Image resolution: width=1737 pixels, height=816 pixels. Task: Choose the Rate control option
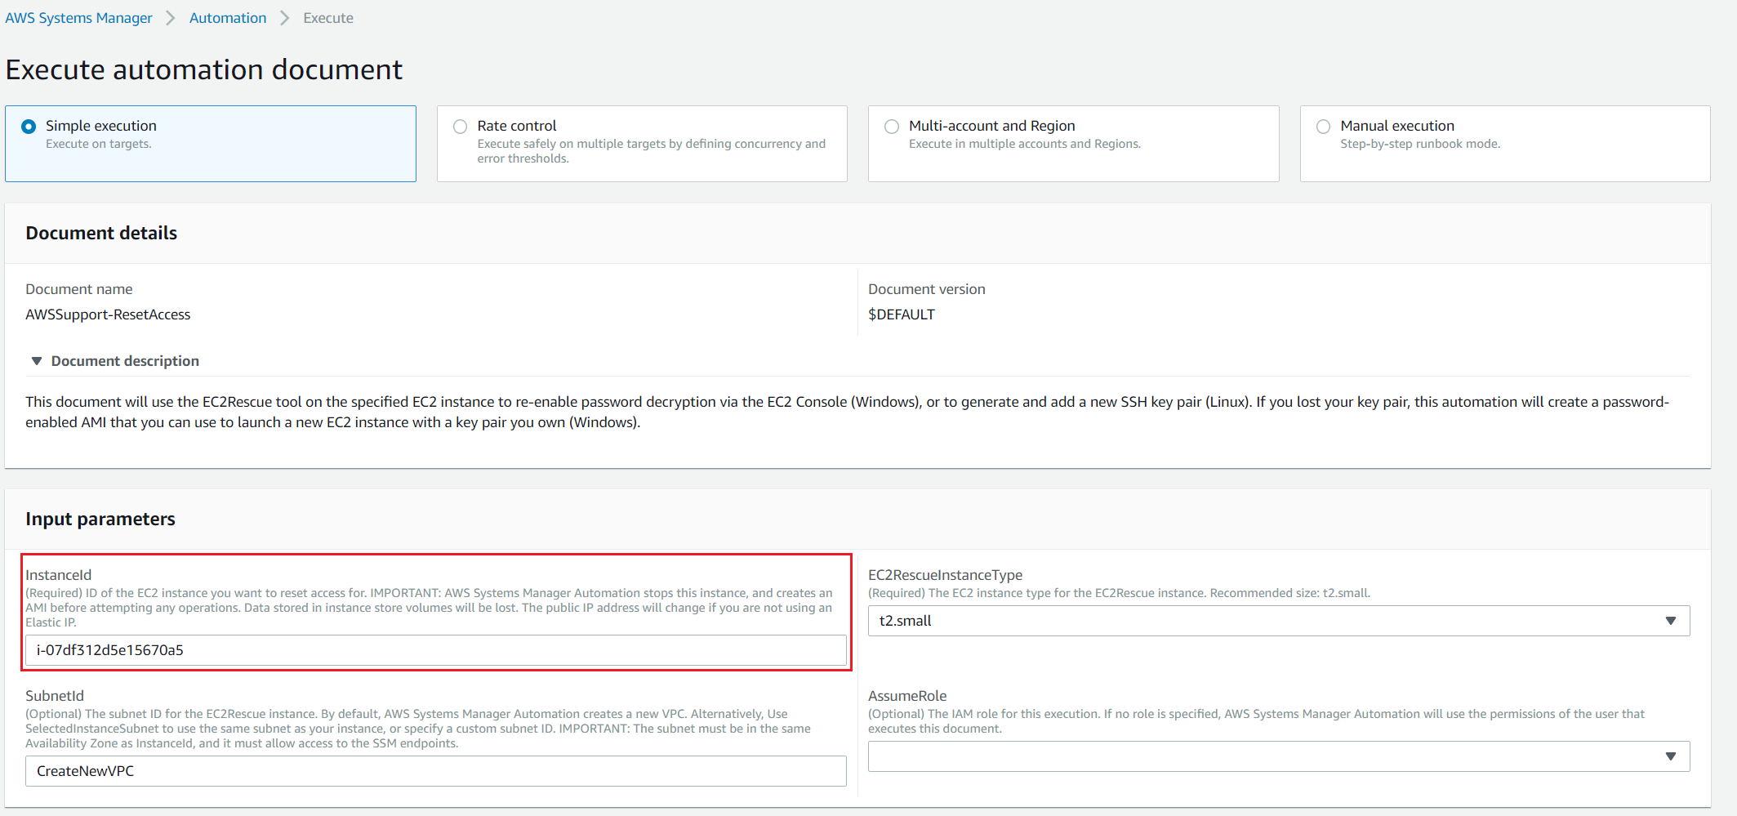coord(461,127)
